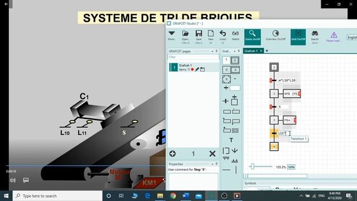Click initial step 1 in the diagram
The image size is (357, 201).
(x=274, y=67)
